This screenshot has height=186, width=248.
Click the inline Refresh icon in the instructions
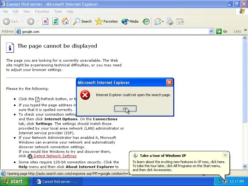point(37,99)
